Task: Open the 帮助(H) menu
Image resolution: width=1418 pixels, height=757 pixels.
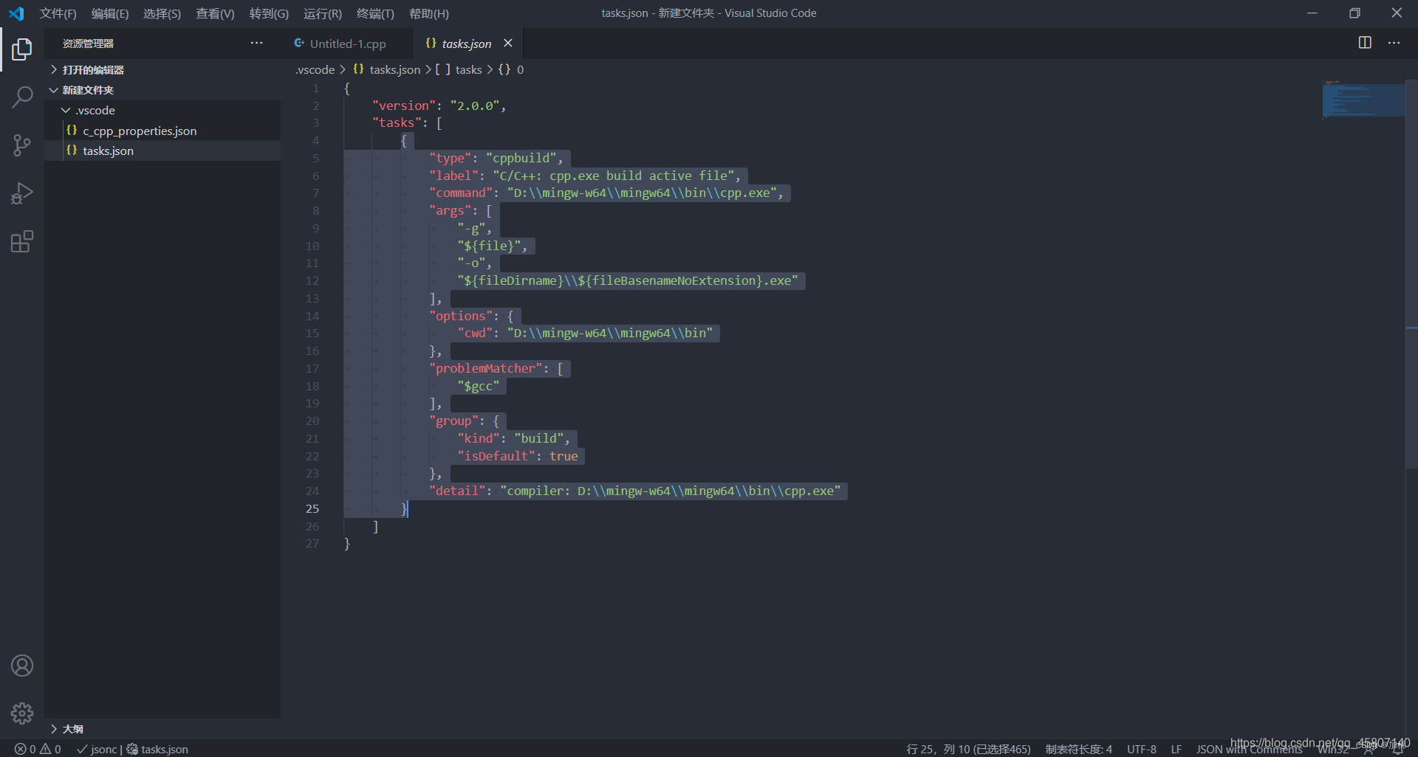Action: [x=429, y=13]
